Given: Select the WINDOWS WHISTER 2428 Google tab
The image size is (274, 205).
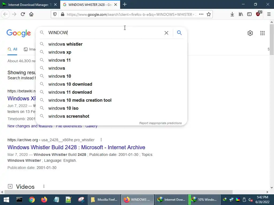Looking at the screenshot, I should 90,5.
